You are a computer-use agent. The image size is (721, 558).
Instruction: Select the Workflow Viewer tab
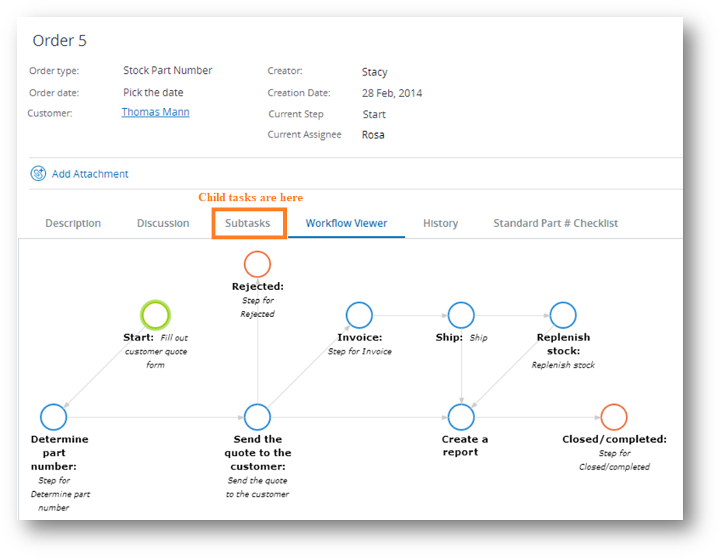tap(346, 224)
